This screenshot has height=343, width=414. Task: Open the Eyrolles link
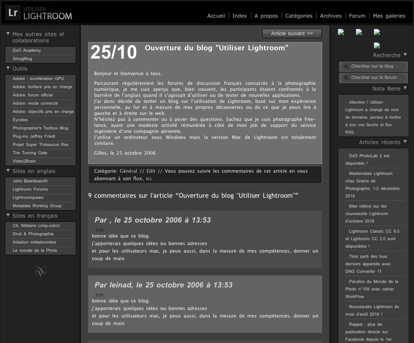click(x=20, y=120)
